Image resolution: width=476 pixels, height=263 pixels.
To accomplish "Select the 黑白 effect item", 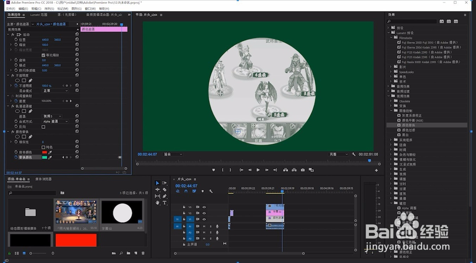I will (x=405, y=135).
